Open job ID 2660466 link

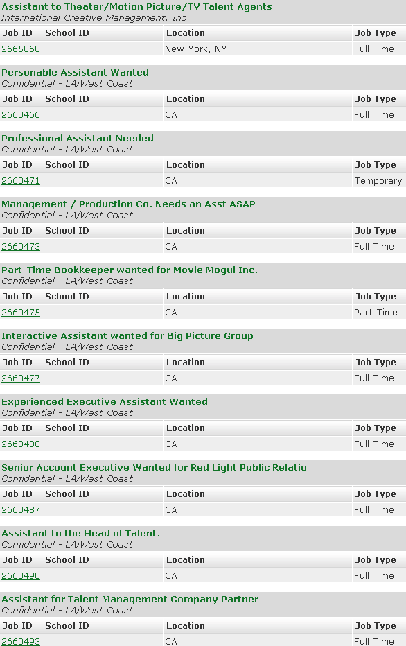21,115
